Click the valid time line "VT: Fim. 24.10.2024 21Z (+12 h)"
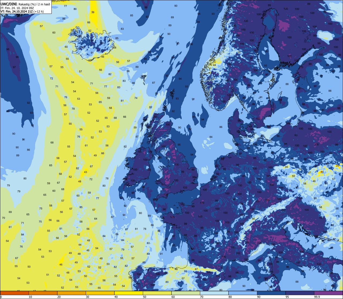 coord(22,12)
